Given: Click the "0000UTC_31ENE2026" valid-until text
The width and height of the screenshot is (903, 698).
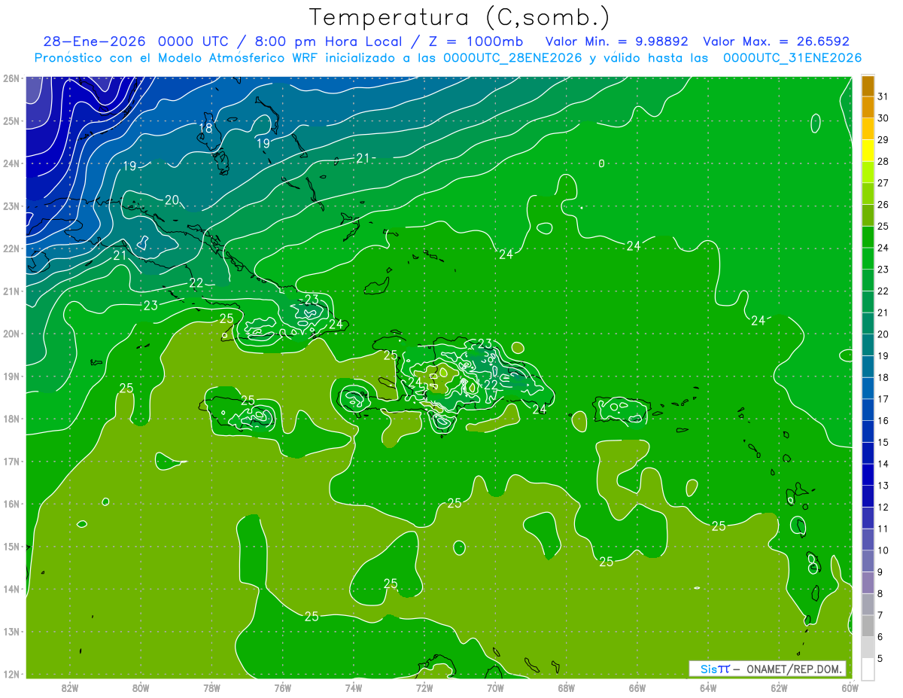Looking at the screenshot, I should pyautogui.click(x=792, y=58).
